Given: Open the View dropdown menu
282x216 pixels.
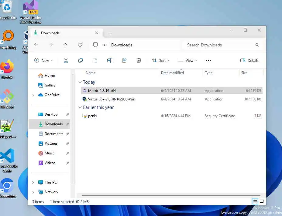Looking at the screenshot, I should click(x=187, y=60).
